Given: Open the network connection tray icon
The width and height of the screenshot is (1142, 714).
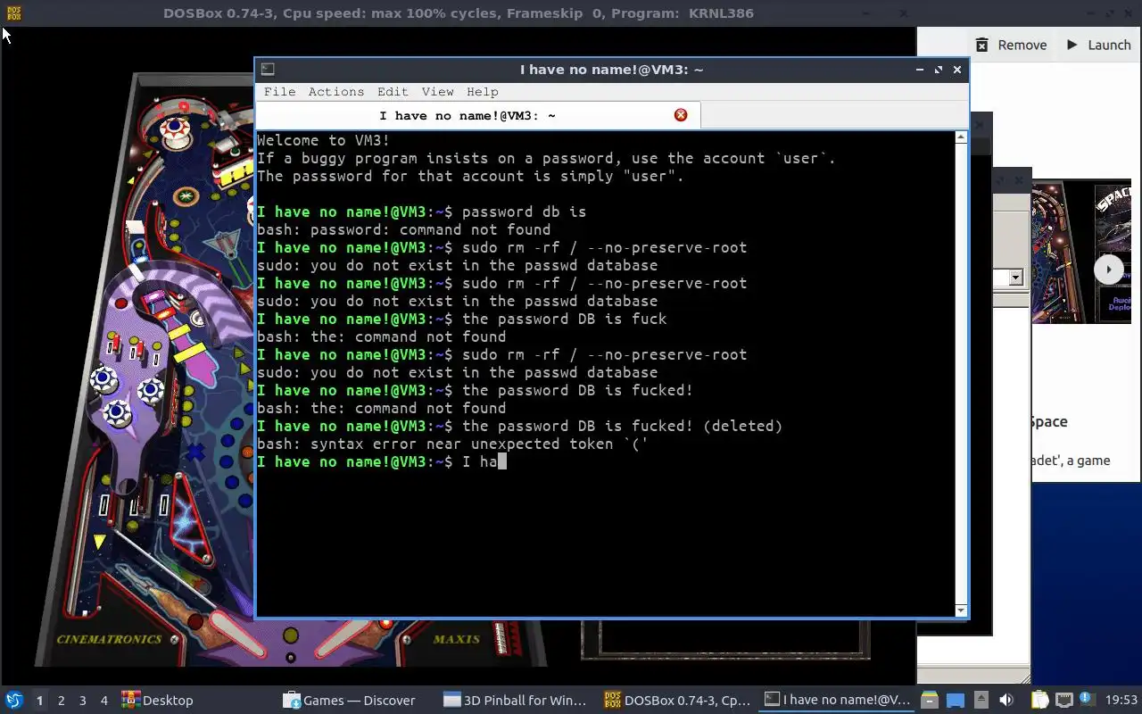Looking at the screenshot, I should coord(1063,701).
